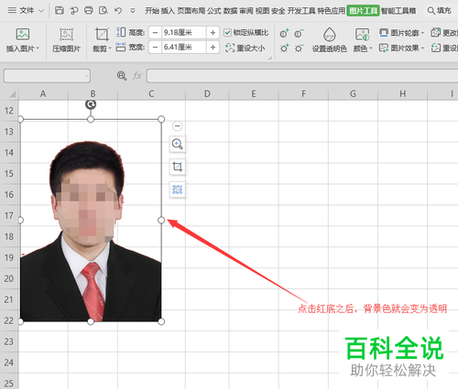The width and height of the screenshot is (458, 389).
Task: Expand the 颜色 dropdown arrow
Action: 371,49
